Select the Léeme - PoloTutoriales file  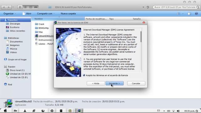point(44,44)
